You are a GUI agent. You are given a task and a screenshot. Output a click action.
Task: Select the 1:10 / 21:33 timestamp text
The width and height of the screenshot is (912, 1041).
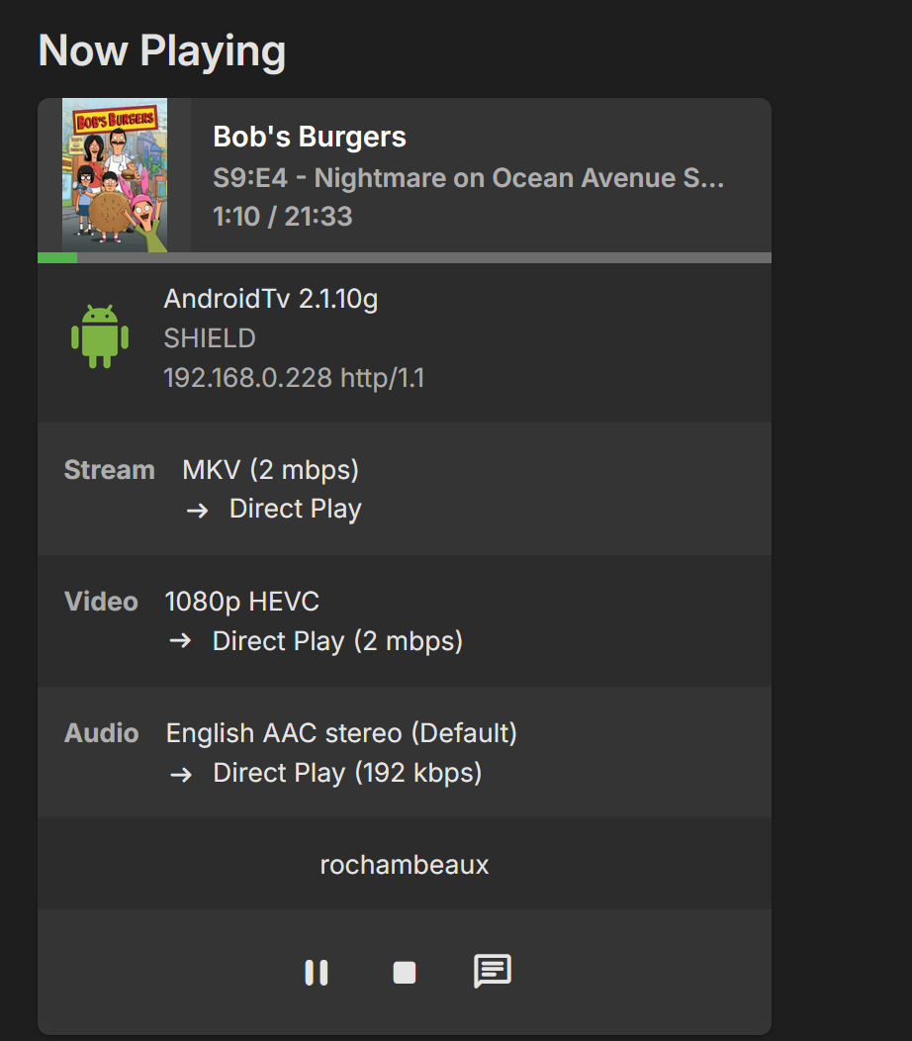coord(283,217)
